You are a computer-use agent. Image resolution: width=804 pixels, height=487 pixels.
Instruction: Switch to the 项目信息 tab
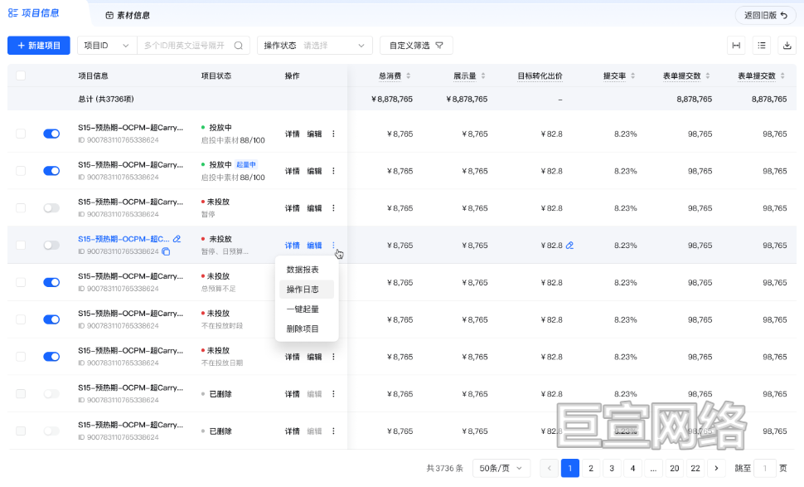pos(34,13)
